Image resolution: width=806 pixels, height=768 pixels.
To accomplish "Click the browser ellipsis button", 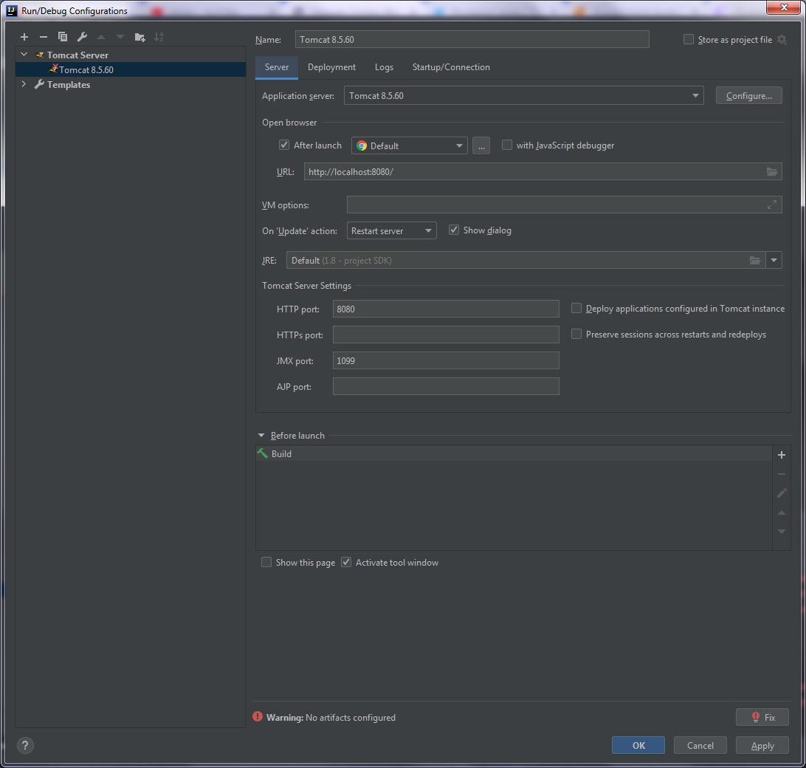I will [481, 145].
